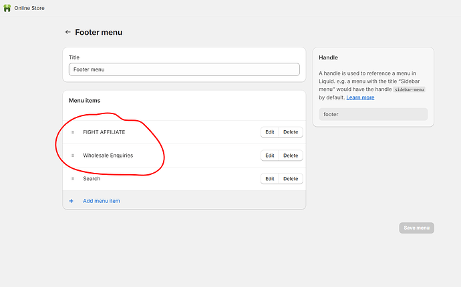This screenshot has height=287, width=461.
Task: Click the Add menu item link
Action: pyautogui.click(x=102, y=201)
